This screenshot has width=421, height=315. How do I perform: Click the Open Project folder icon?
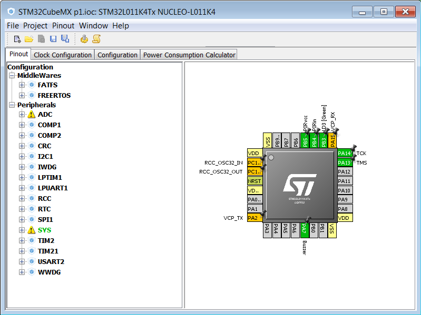(x=29, y=39)
